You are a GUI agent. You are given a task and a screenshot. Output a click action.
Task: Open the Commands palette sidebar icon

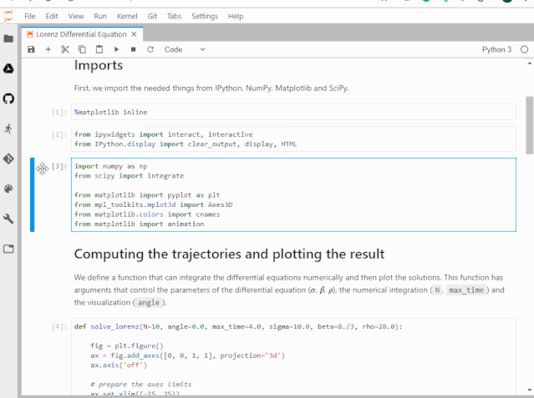tap(8, 189)
